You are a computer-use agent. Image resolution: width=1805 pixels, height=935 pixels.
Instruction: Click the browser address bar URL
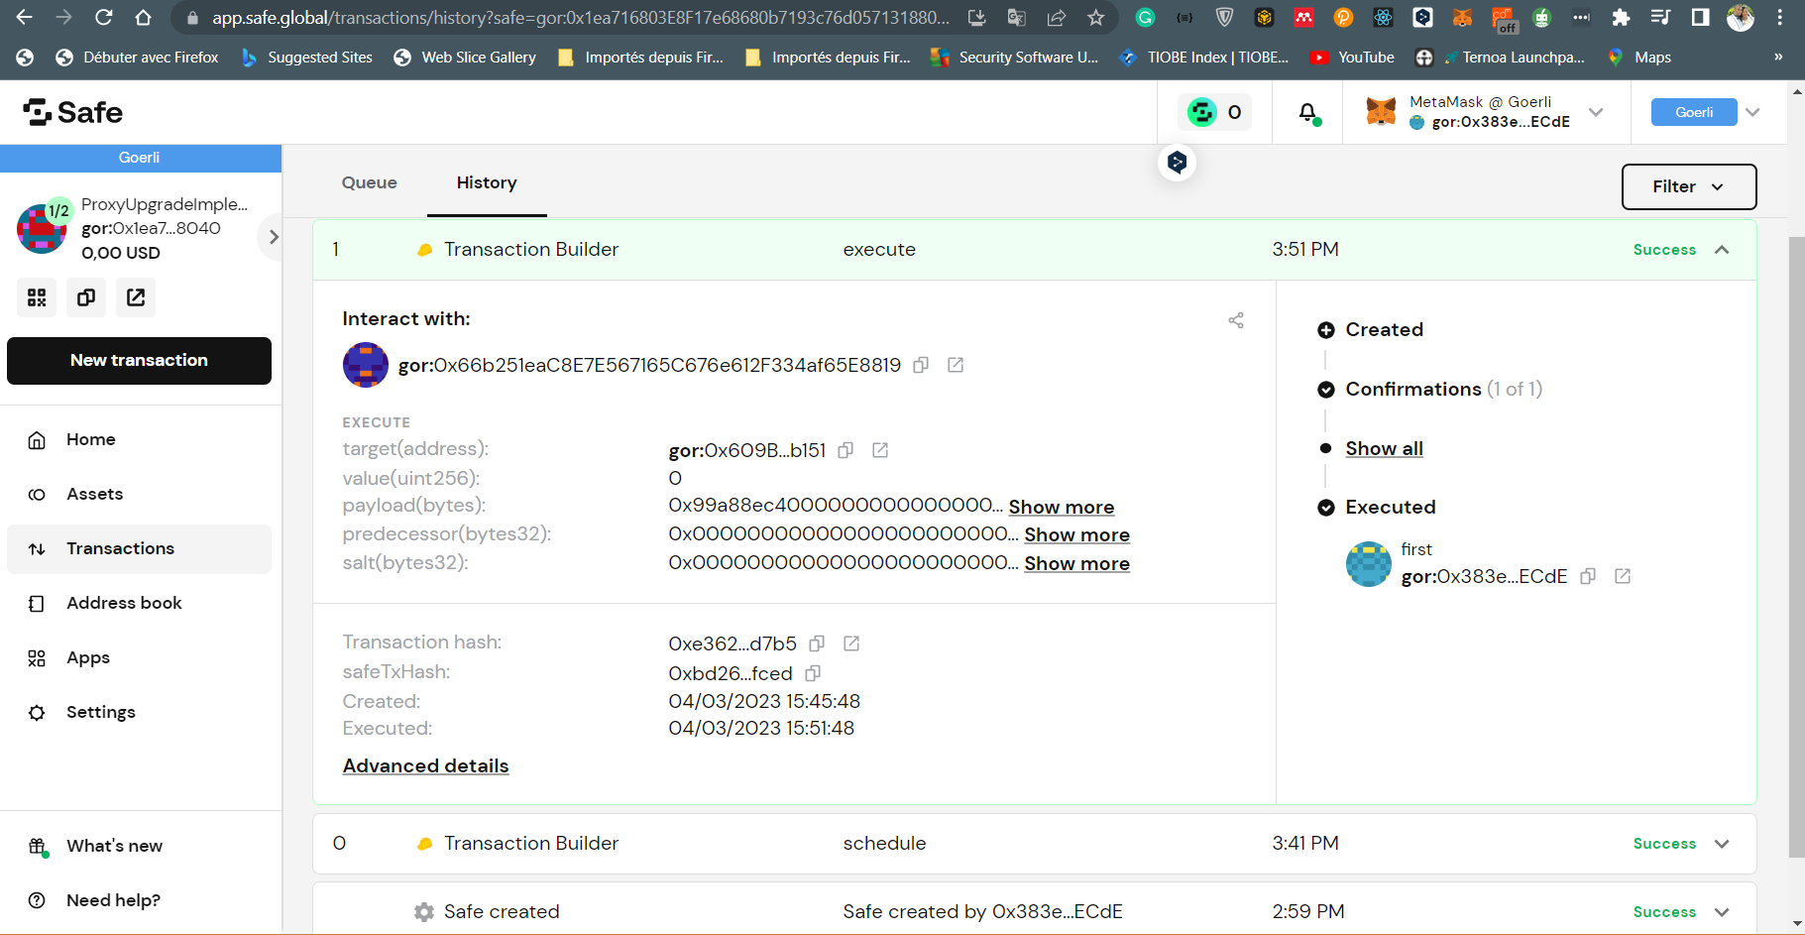580,18
